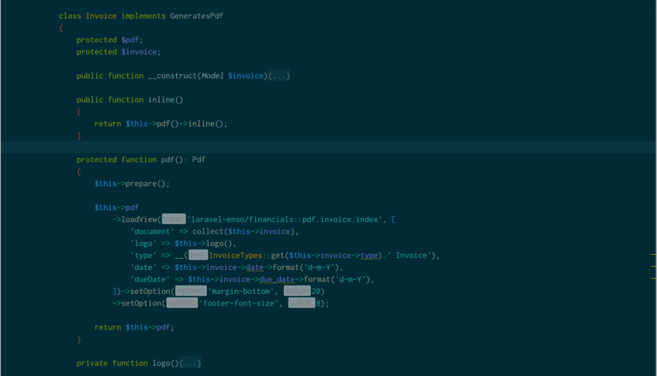Image resolution: width=657 pixels, height=376 pixels.
Task: Click the 'return $this->pdf;' line
Action: [x=134, y=327]
